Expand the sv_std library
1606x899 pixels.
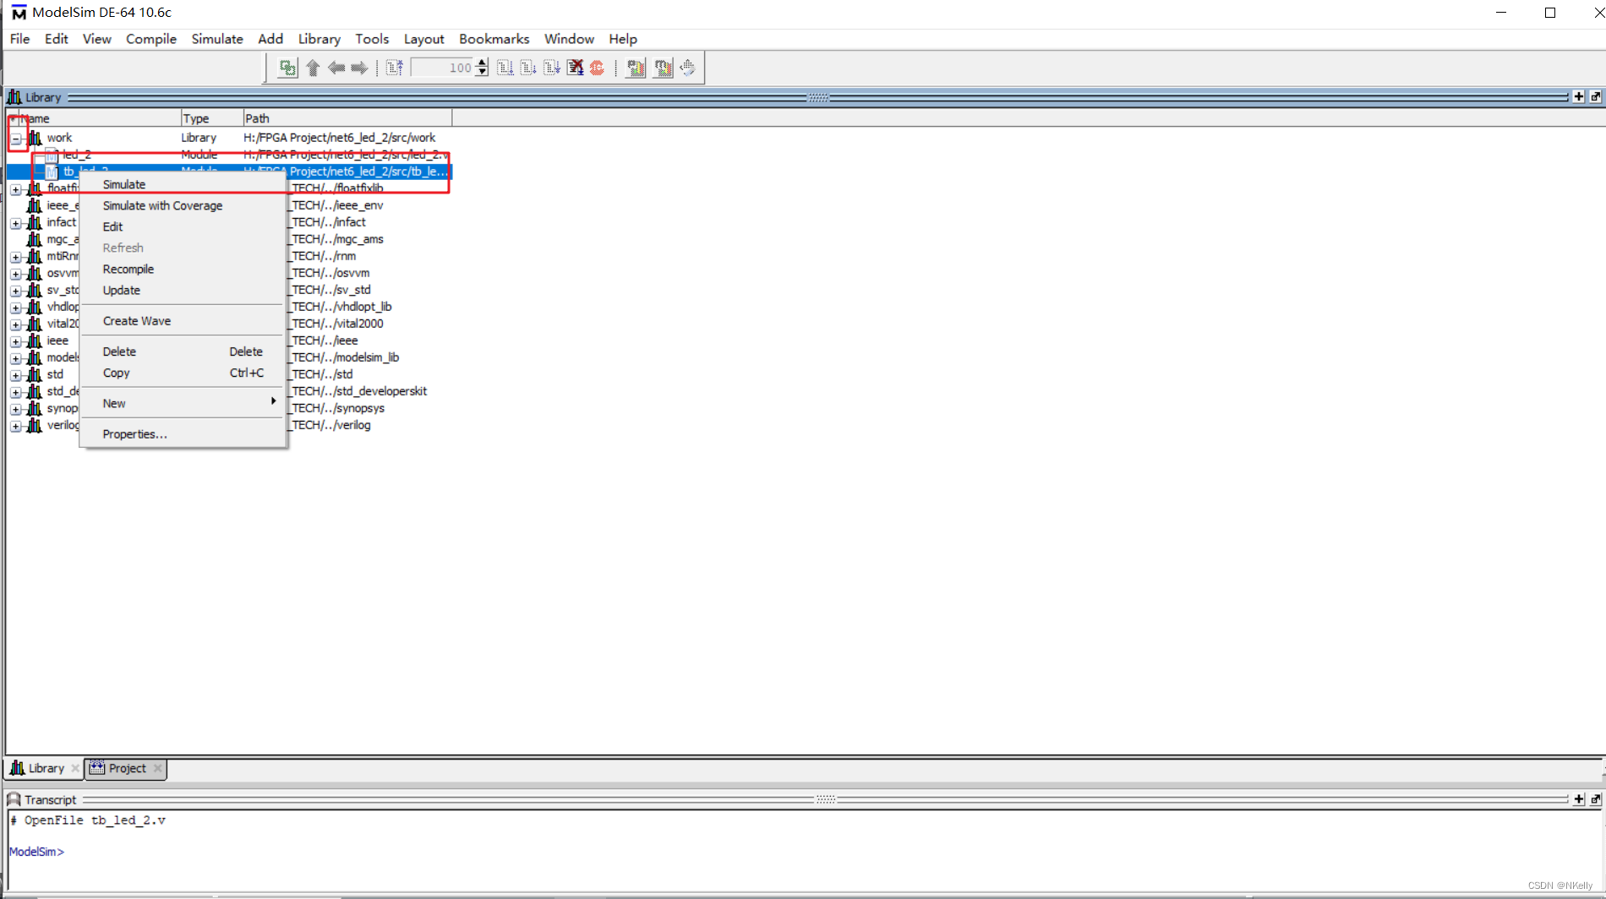[x=16, y=291]
